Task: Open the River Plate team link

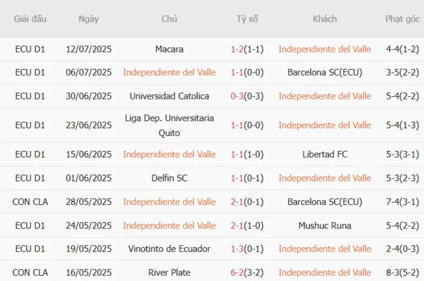Action: click(170, 272)
